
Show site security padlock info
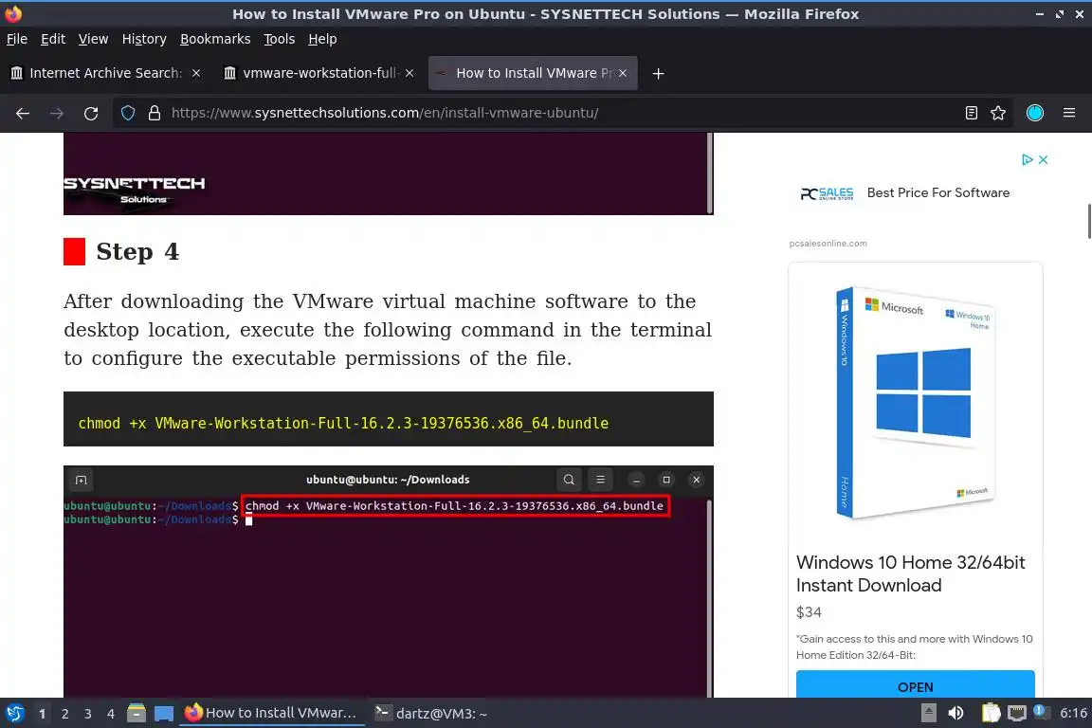155,113
